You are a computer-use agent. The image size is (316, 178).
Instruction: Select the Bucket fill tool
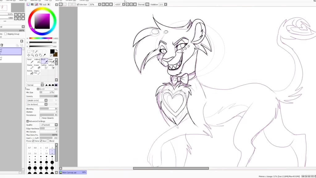(x=30, y=72)
